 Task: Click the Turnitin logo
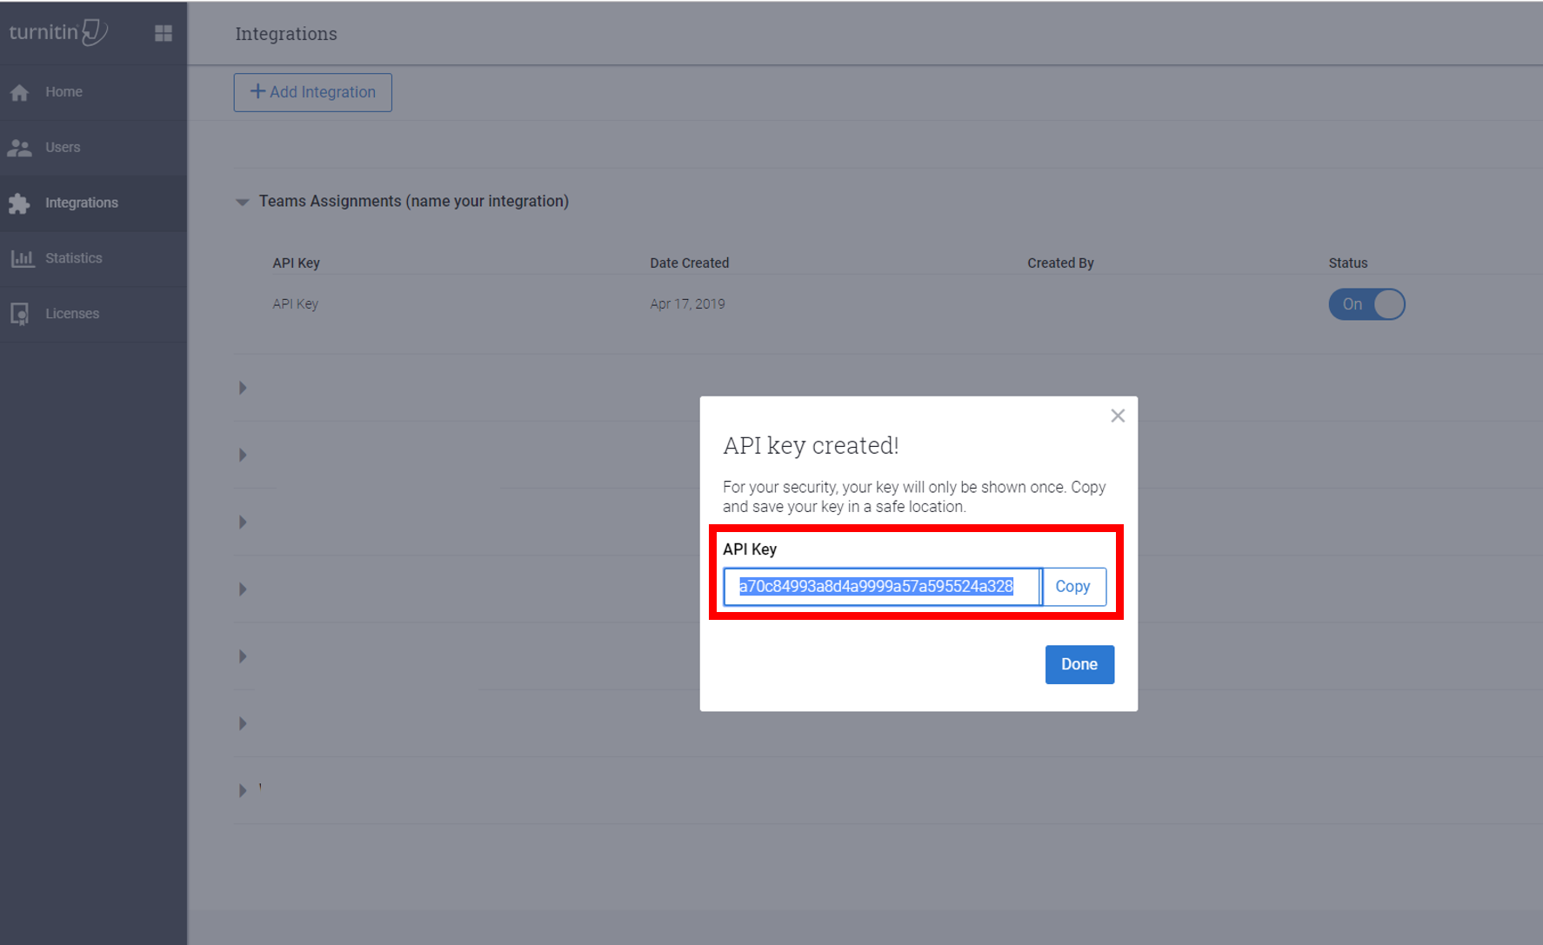pyautogui.click(x=57, y=32)
